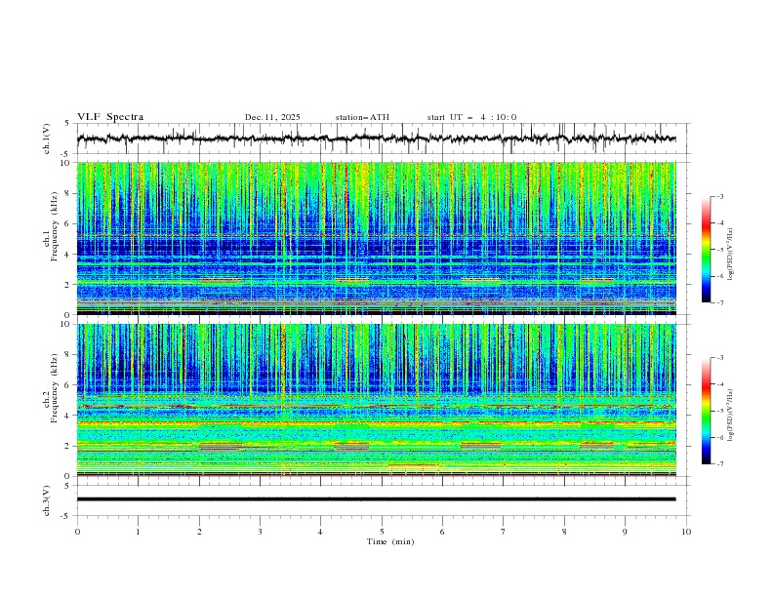The width and height of the screenshot is (773, 597).
Task: Click the ch.3 flat voltage trace panel
Action: click(381, 499)
